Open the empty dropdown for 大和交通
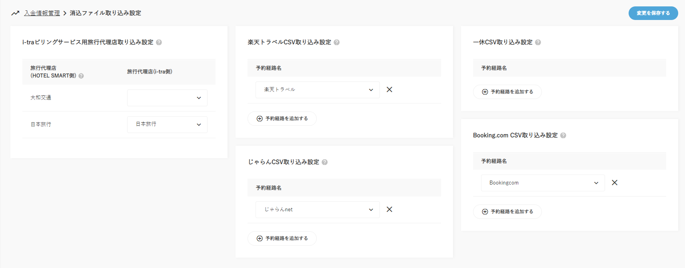 click(x=167, y=98)
